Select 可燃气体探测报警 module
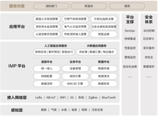158x116 pixels. pyautogui.click(x=75, y=19)
